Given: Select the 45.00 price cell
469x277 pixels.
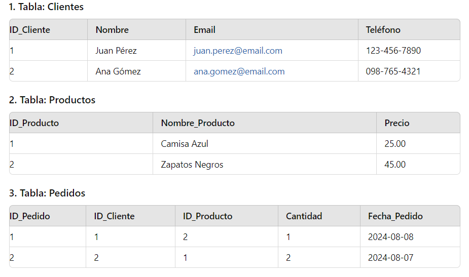Looking at the screenshot, I should pos(395,165).
